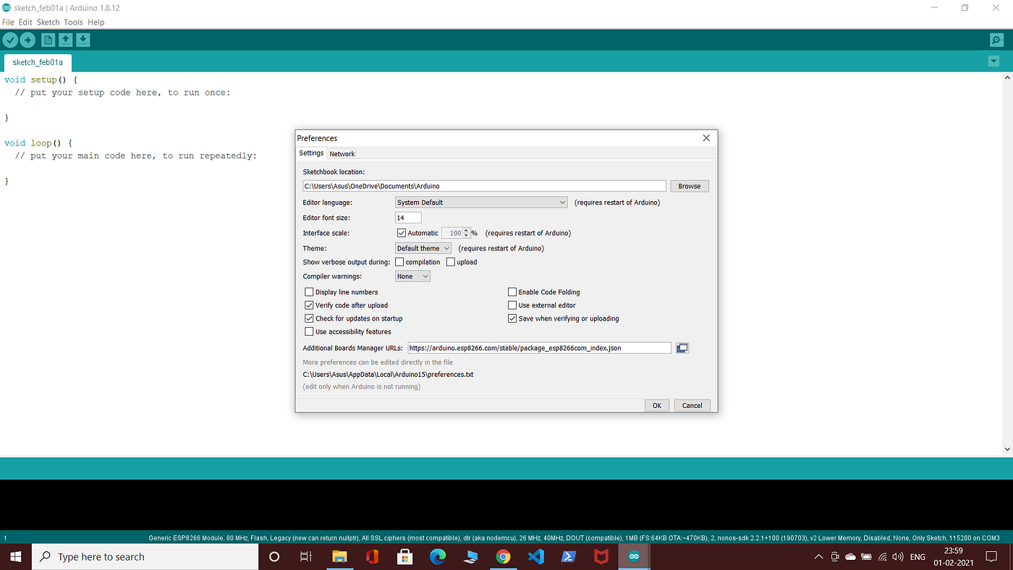Open the Serial Monitor icon
Viewport: 1013px width, 570px height.
[997, 40]
